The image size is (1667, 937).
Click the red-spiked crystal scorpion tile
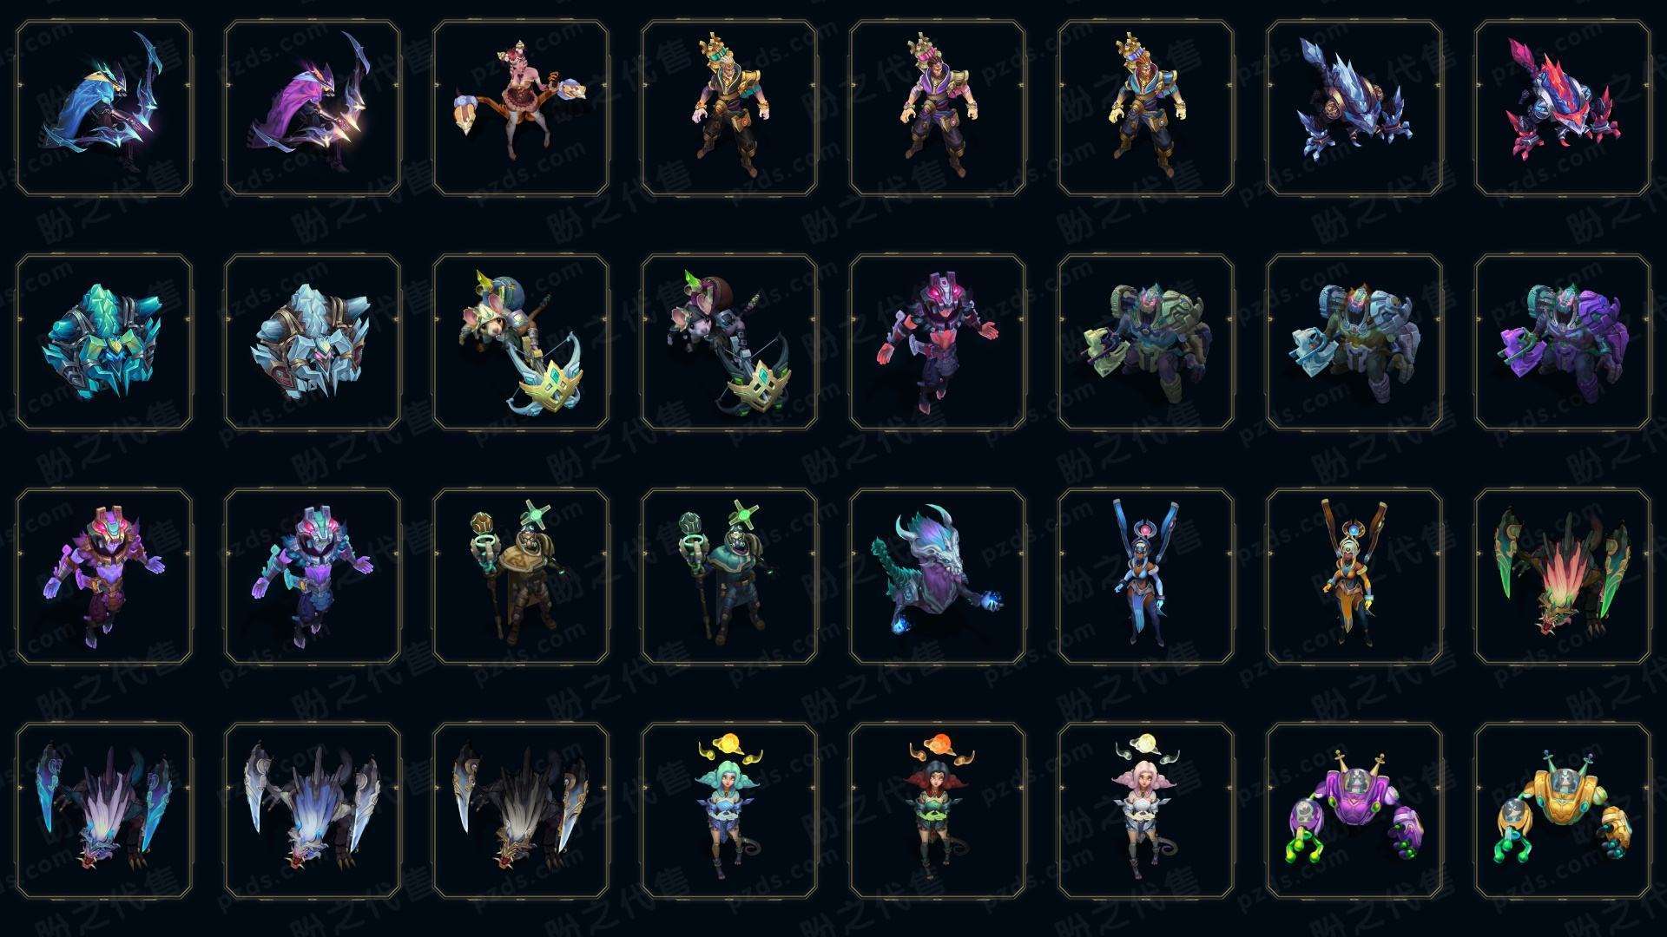pyautogui.click(x=1563, y=108)
